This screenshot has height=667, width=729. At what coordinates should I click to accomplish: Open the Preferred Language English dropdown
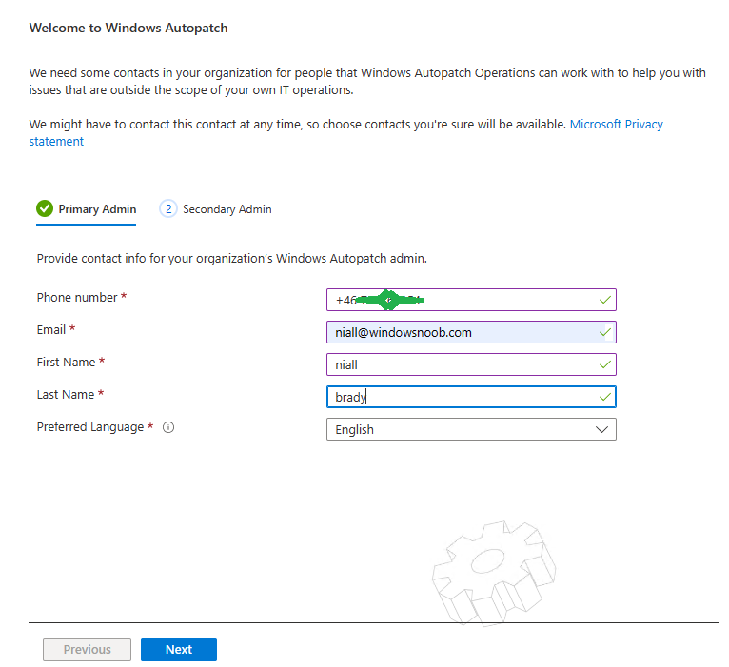pos(471,429)
